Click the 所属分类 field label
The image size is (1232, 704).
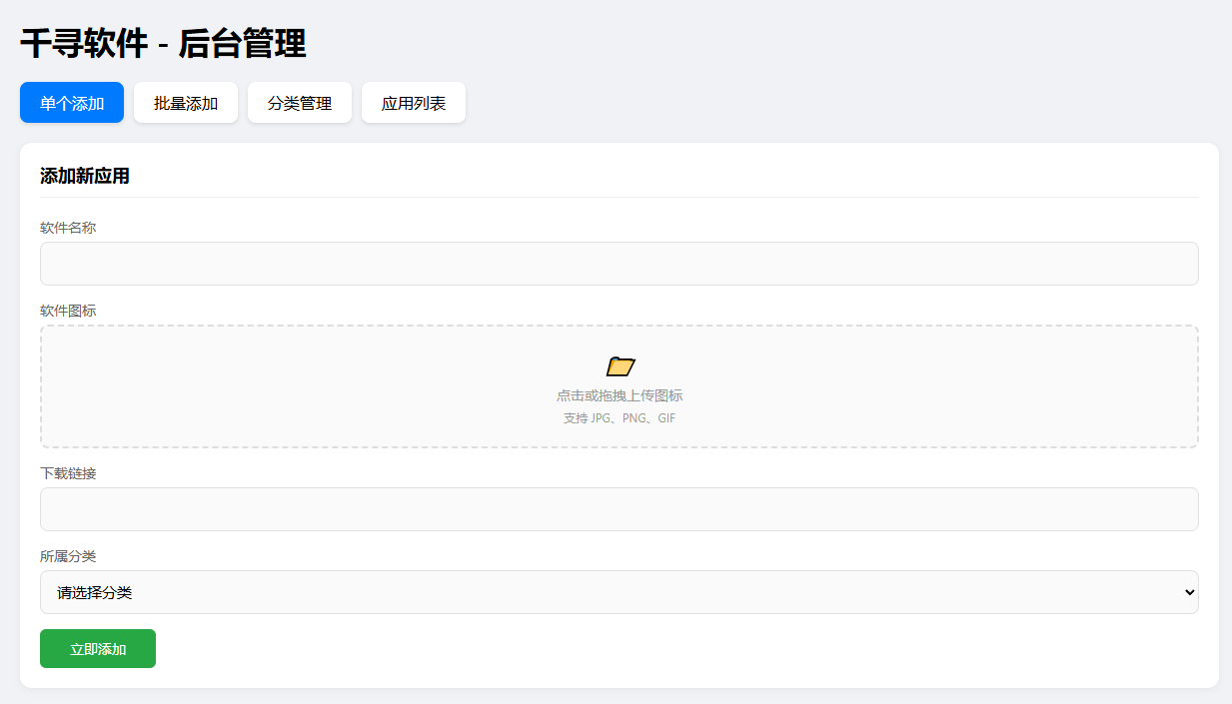point(68,556)
